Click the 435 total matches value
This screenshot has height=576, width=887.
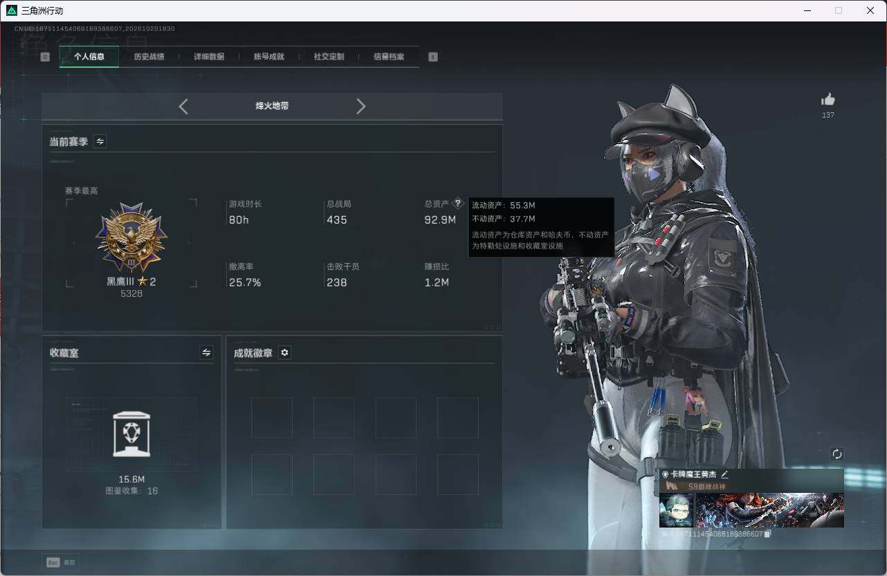337,220
